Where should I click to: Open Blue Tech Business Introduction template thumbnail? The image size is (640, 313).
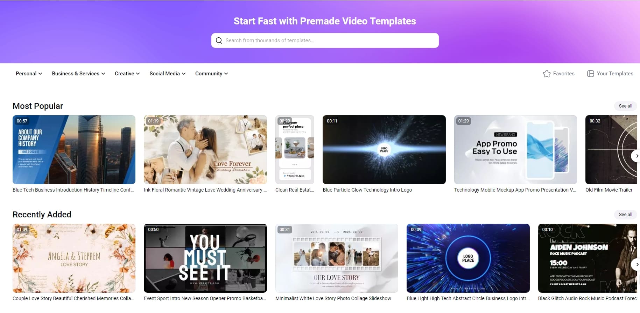coord(74,150)
